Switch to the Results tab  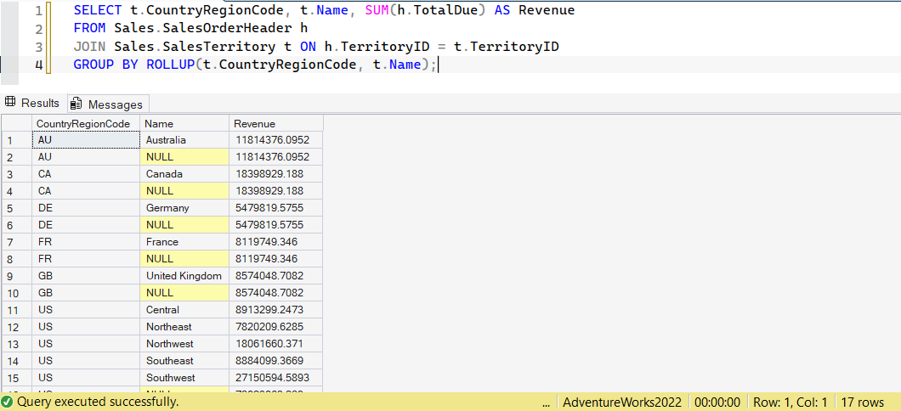[33, 104]
